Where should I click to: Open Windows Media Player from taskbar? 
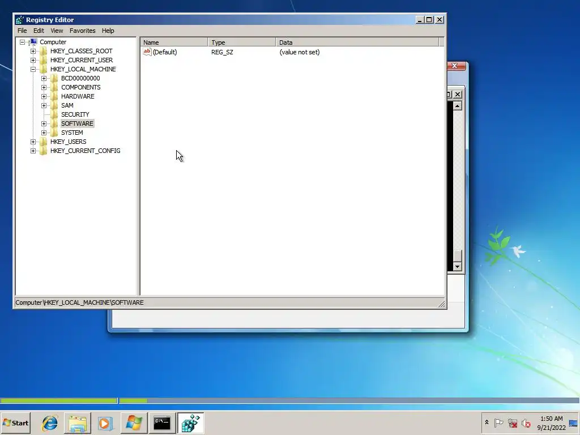(105, 423)
